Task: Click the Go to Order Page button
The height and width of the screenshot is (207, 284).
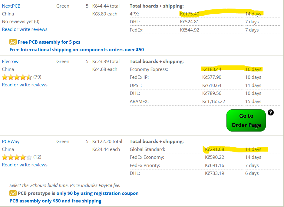Action: pyautogui.click(x=246, y=120)
